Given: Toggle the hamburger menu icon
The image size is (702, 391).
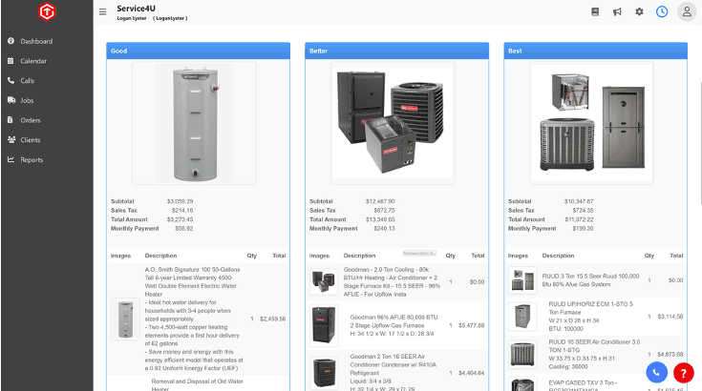Looking at the screenshot, I should (102, 12).
